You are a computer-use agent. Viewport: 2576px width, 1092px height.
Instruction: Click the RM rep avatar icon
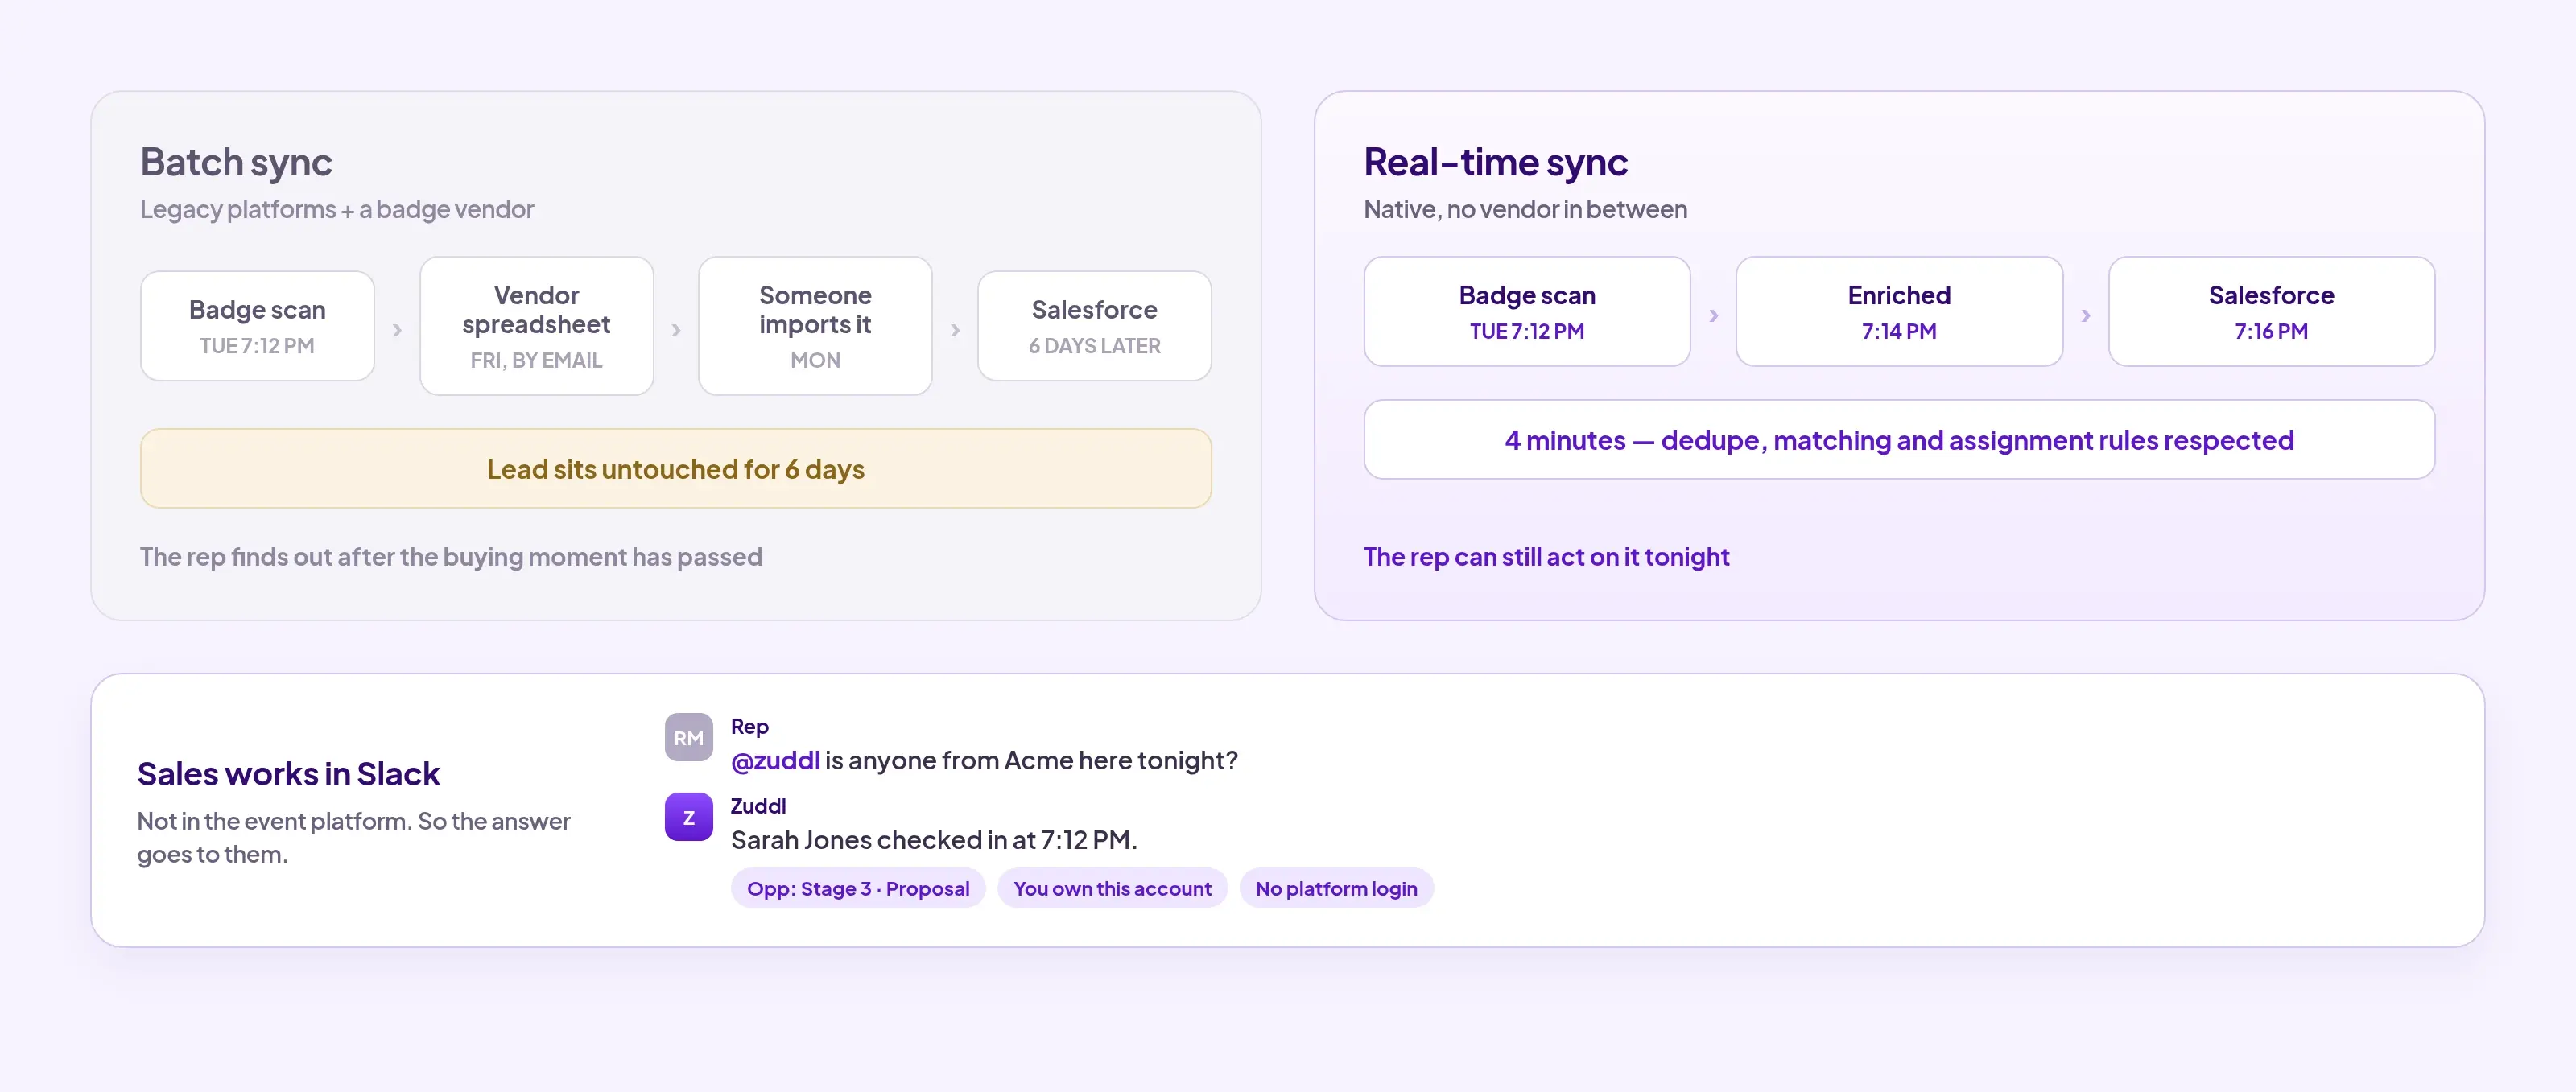click(688, 737)
